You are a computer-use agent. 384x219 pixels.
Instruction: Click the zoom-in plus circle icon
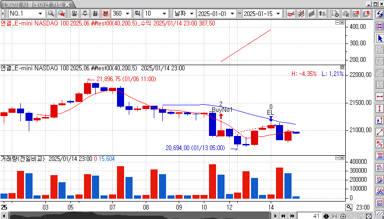coord(342,216)
